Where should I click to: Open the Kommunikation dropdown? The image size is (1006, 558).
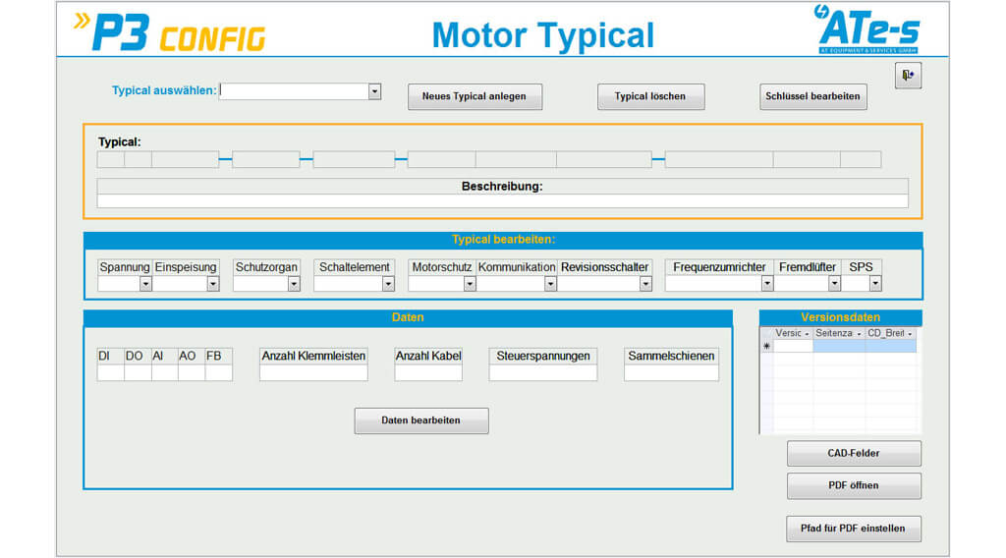pyautogui.click(x=550, y=284)
